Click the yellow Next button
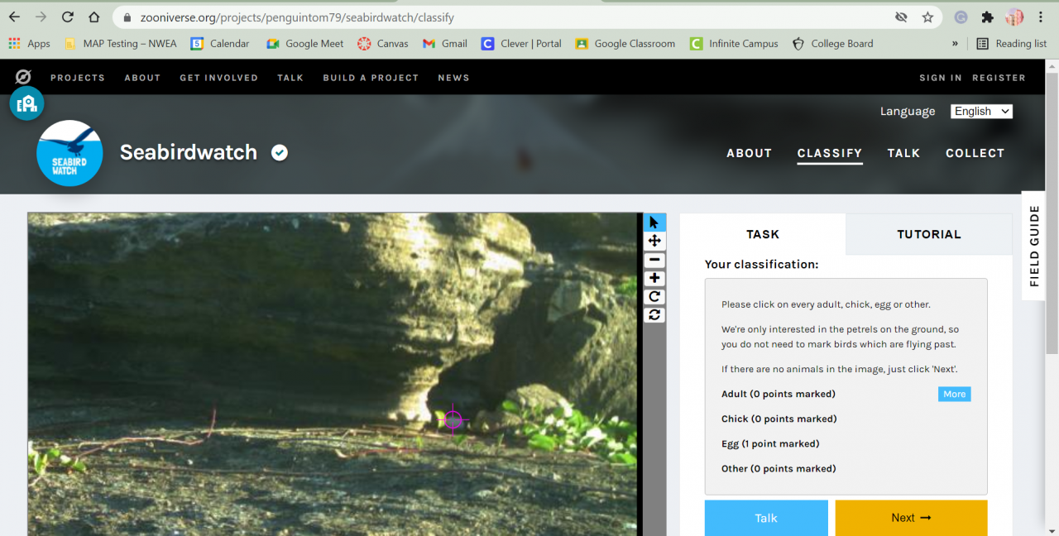The width and height of the screenshot is (1059, 536). [x=911, y=518]
